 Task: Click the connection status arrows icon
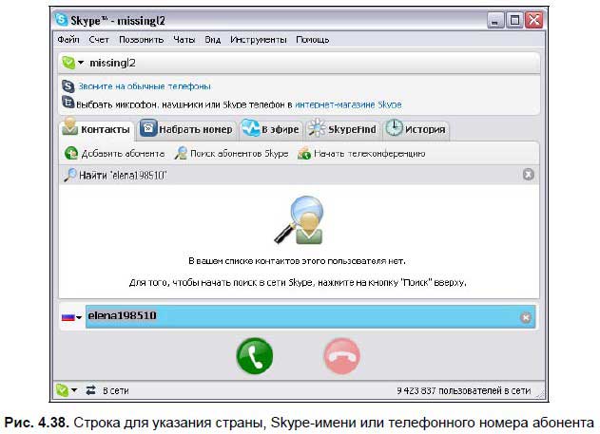point(90,389)
